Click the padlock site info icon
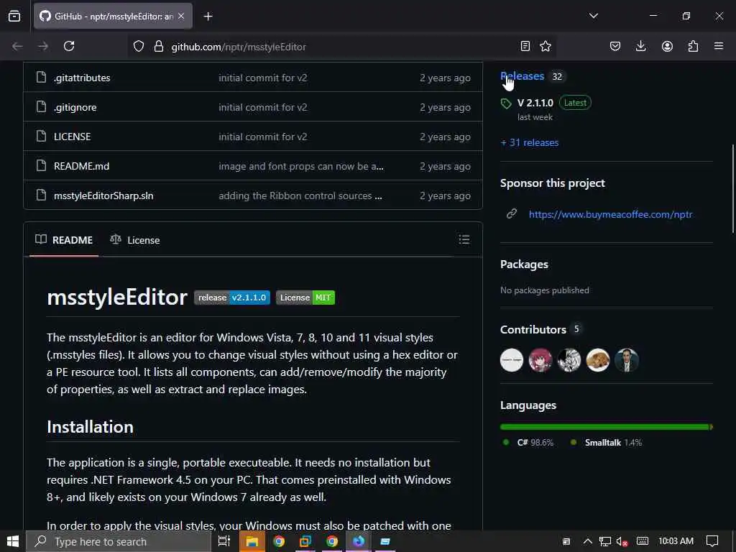736x552 pixels. click(x=159, y=46)
